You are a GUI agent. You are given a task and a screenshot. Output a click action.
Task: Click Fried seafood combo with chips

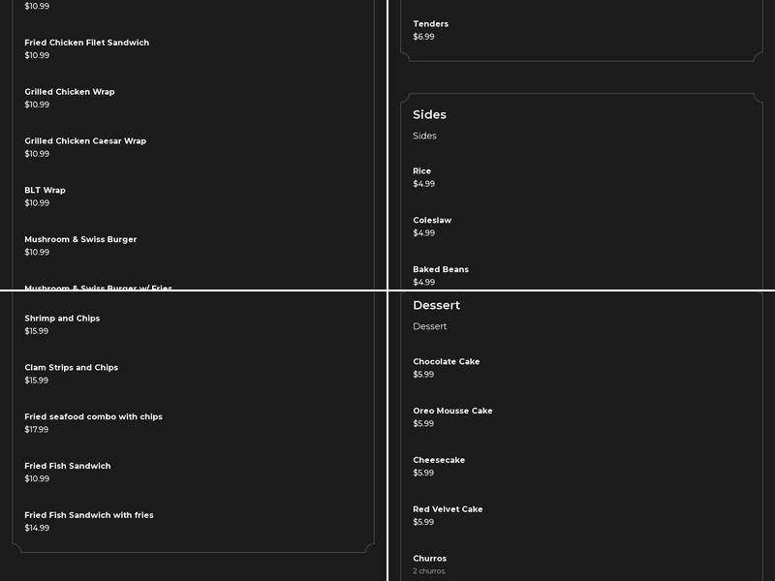94,417
